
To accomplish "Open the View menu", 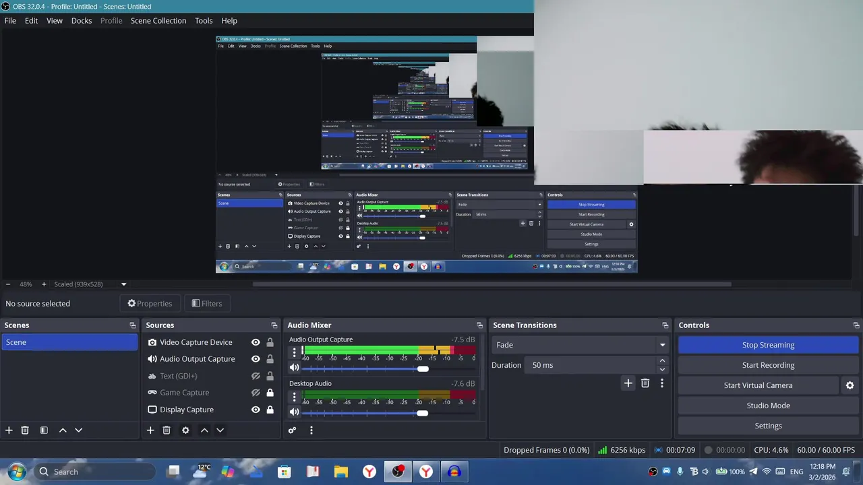I will click(55, 21).
